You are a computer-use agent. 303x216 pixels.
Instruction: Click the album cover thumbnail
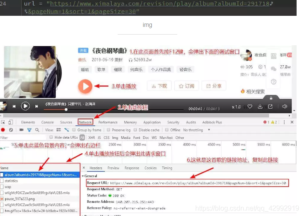point(30,72)
